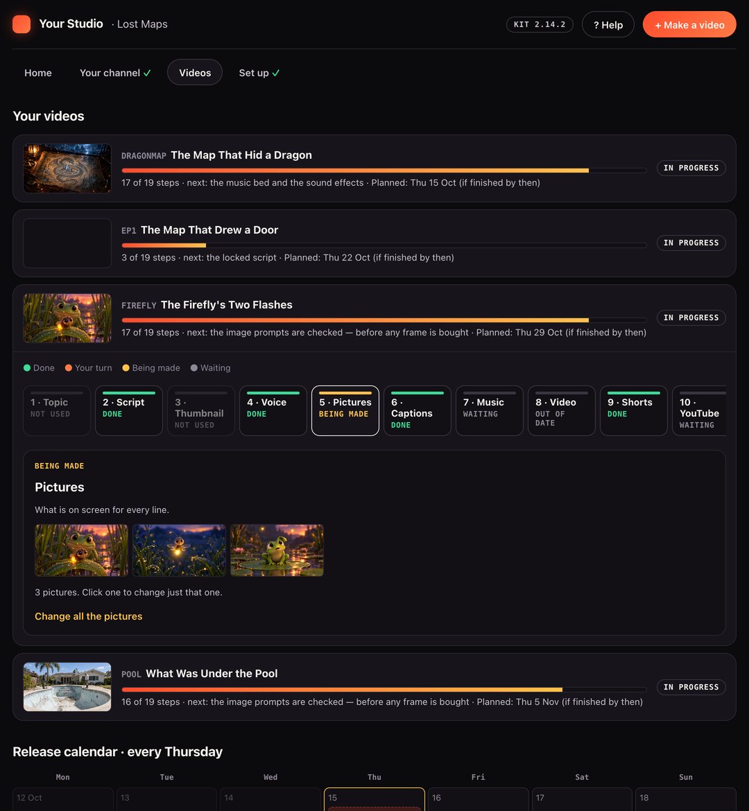
Task: Click the KIT 2.14.2 version badge
Action: pyautogui.click(x=540, y=24)
